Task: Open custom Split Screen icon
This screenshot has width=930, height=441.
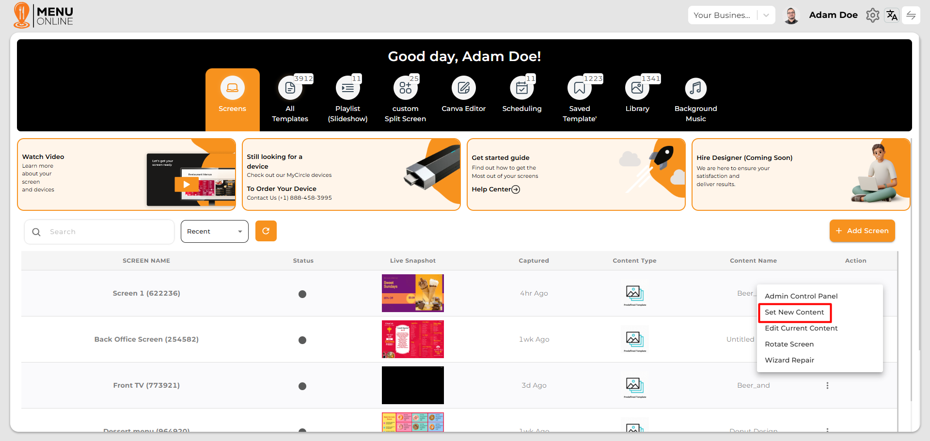Action: (405, 88)
